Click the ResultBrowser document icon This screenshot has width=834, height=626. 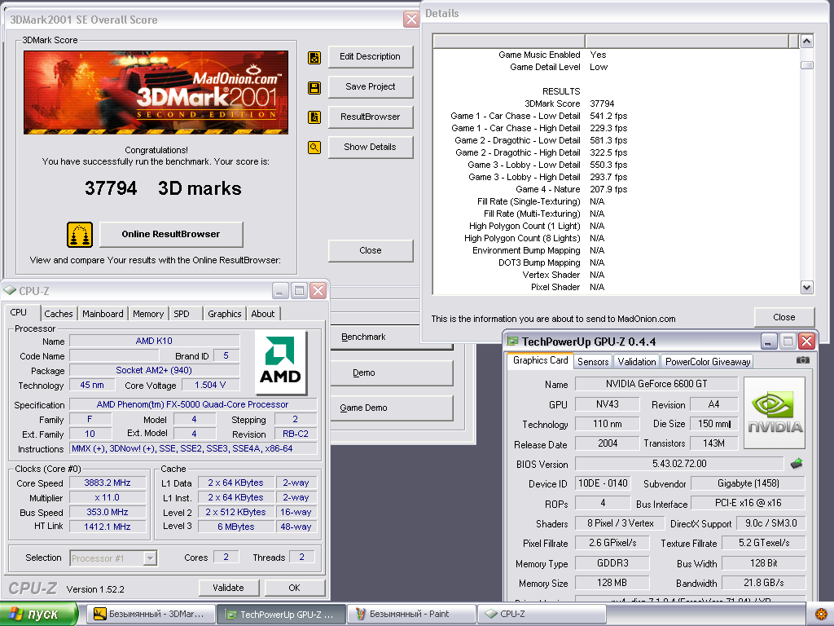click(x=314, y=117)
